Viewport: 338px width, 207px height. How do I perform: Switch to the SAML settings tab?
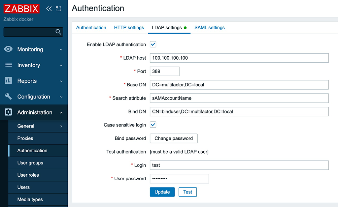click(x=209, y=28)
